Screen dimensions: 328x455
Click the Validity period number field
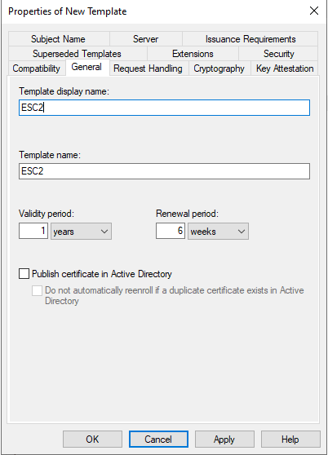(x=33, y=231)
